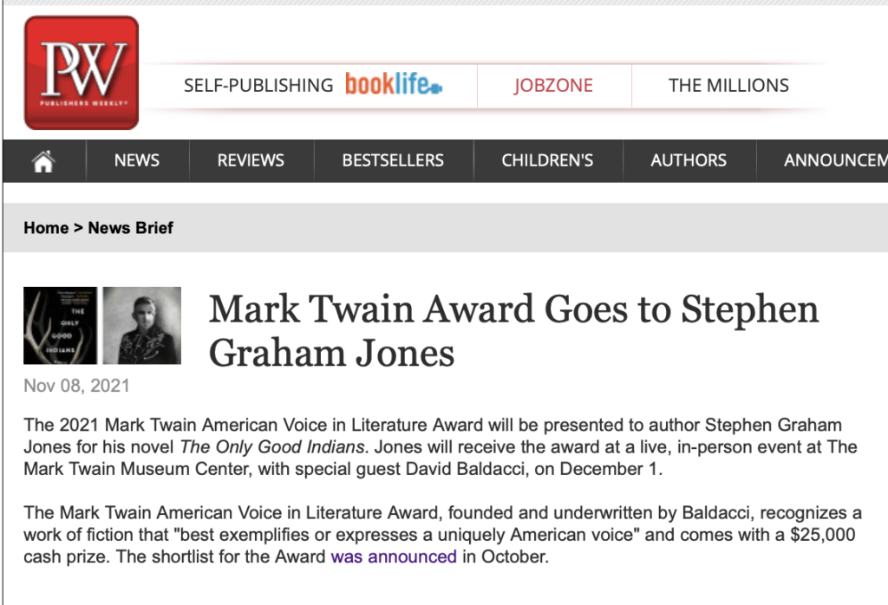Click the Stephen Graham Jones author photo
Image resolution: width=888 pixels, height=605 pixels.
(142, 325)
